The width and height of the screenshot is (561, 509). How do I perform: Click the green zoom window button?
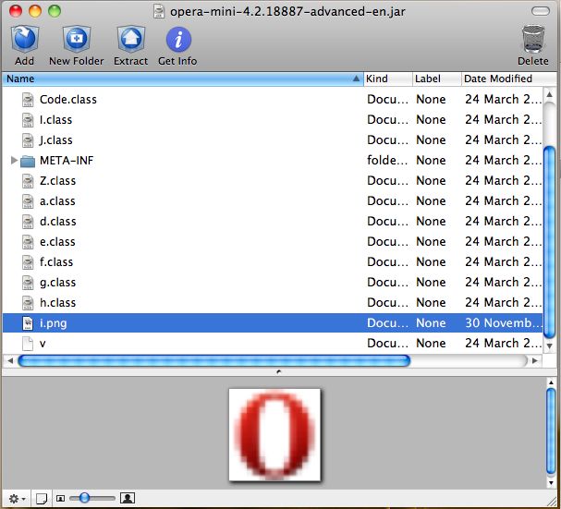point(55,11)
